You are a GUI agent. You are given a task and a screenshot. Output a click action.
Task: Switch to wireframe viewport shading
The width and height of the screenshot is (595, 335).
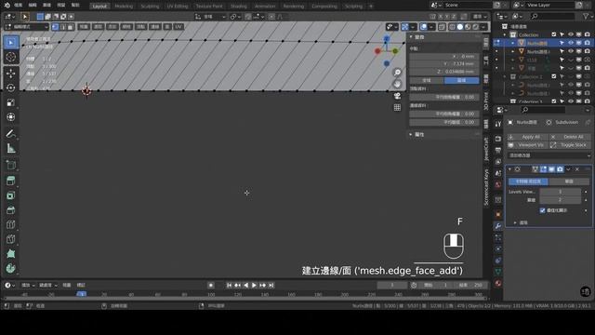coord(453,27)
